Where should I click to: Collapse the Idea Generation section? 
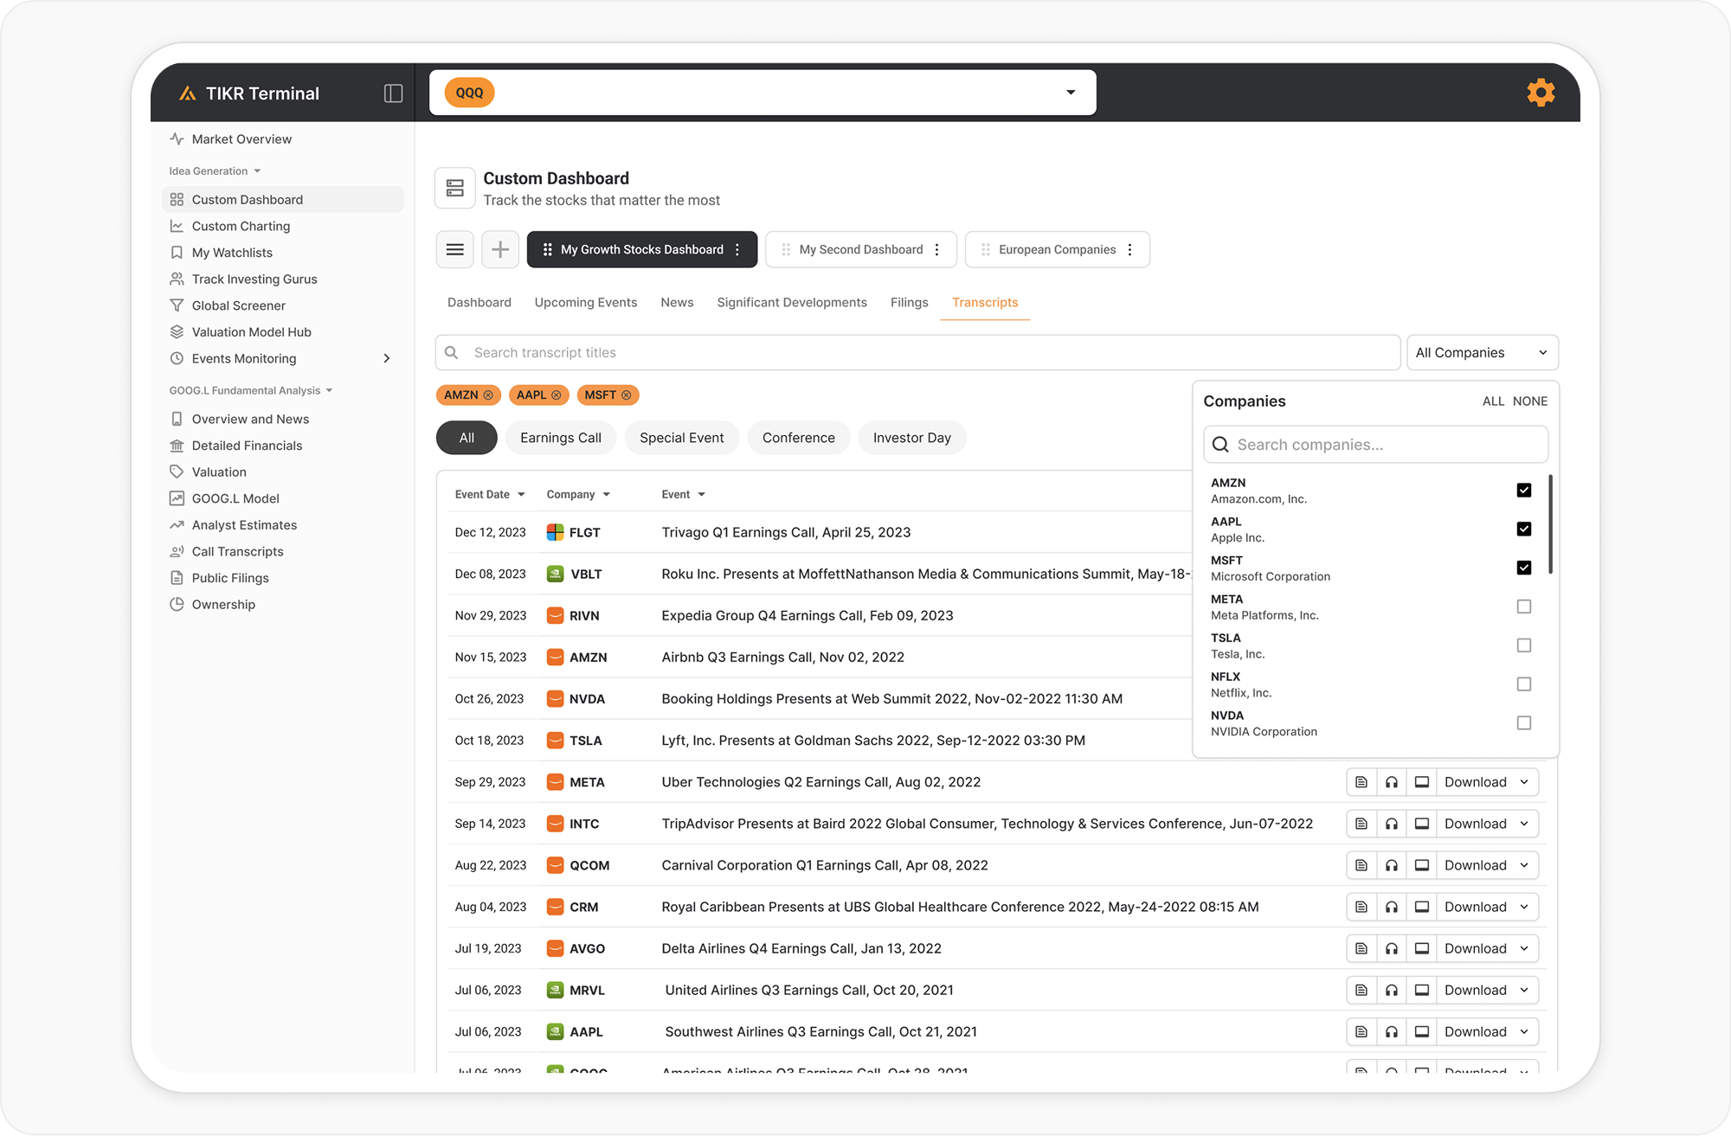[215, 171]
